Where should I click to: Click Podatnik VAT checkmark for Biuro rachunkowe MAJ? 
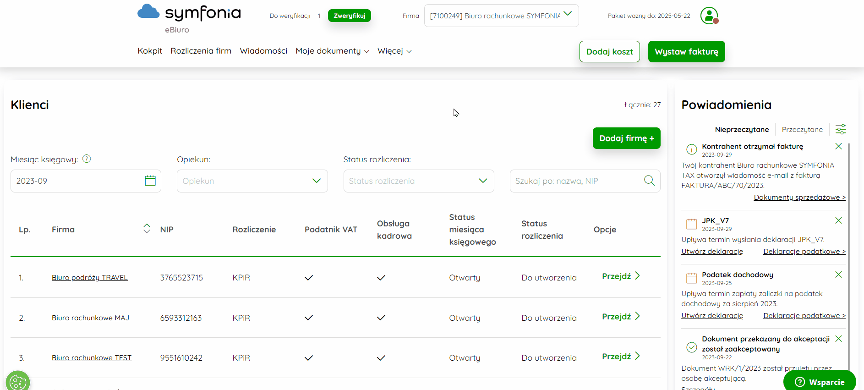(309, 318)
